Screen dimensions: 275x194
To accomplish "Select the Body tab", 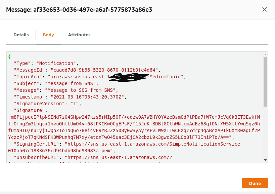I will coord(48,35).
